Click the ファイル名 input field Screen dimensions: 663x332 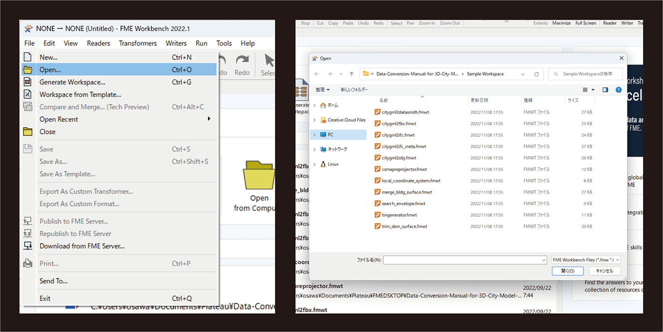[465, 260]
